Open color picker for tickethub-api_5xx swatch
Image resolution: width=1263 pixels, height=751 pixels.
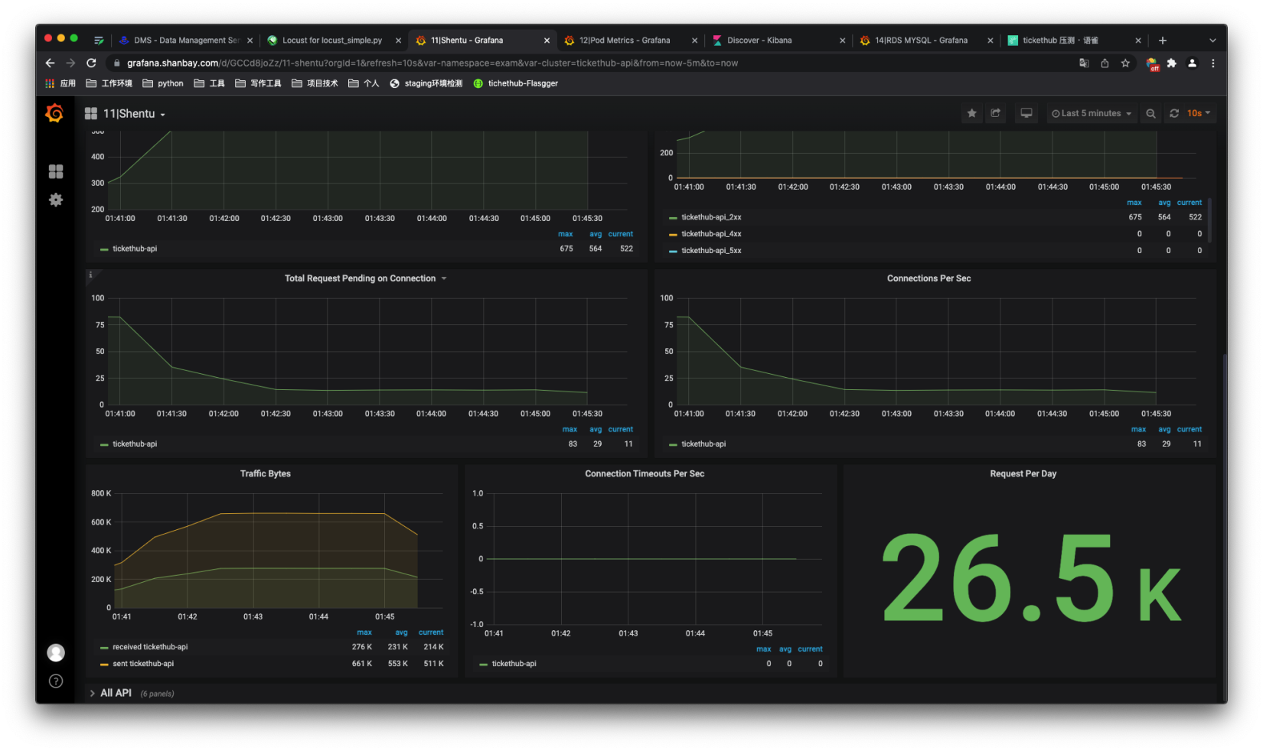tap(673, 251)
